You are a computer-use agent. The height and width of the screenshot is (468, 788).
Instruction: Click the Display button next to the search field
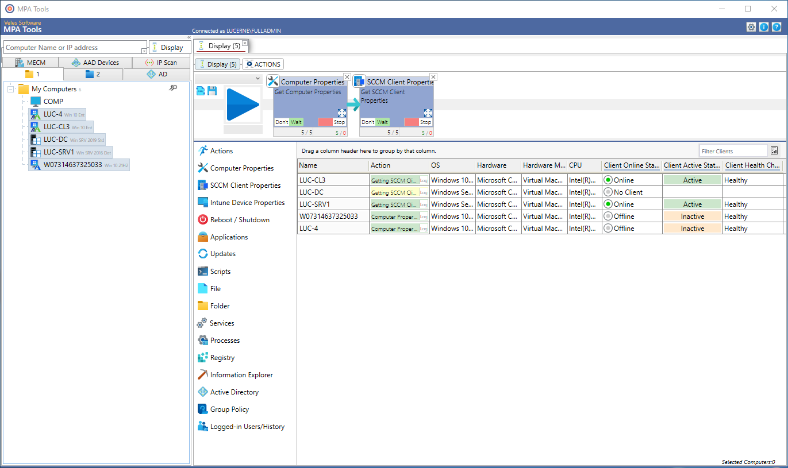[169, 47]
